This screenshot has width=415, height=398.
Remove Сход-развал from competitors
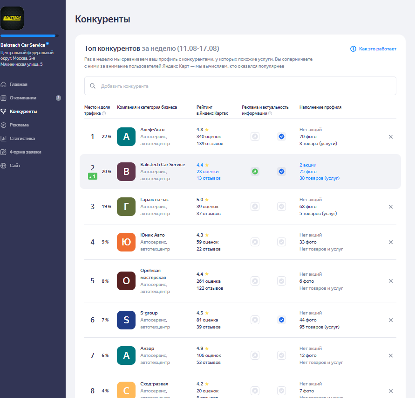pos(391,391)
